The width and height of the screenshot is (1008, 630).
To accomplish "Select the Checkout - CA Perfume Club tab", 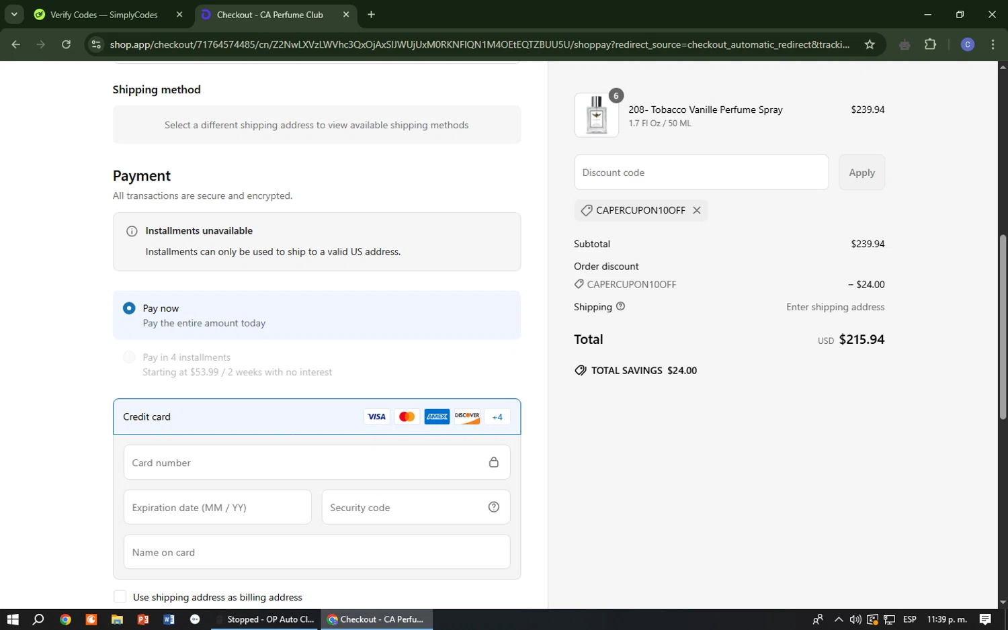I will click(270, 15).
